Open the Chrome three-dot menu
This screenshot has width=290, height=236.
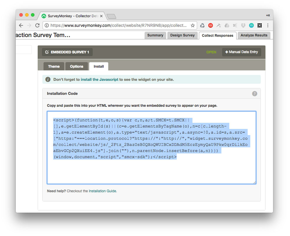pos(268,25)
